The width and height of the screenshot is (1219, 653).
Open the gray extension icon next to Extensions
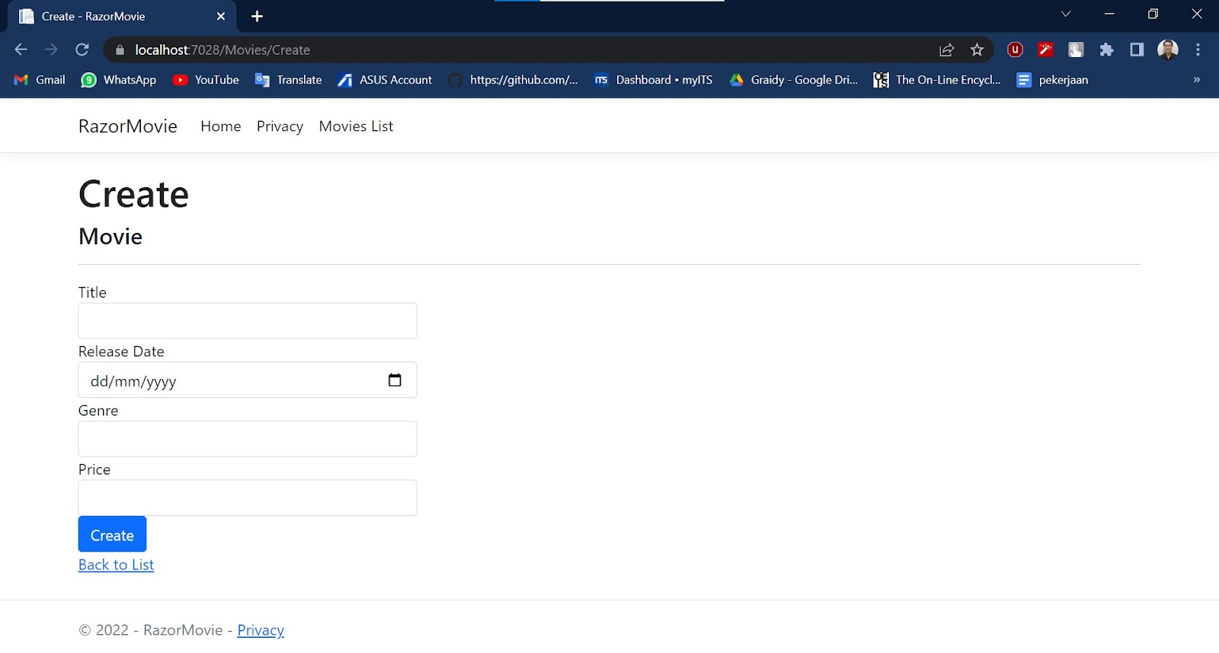1076,49
